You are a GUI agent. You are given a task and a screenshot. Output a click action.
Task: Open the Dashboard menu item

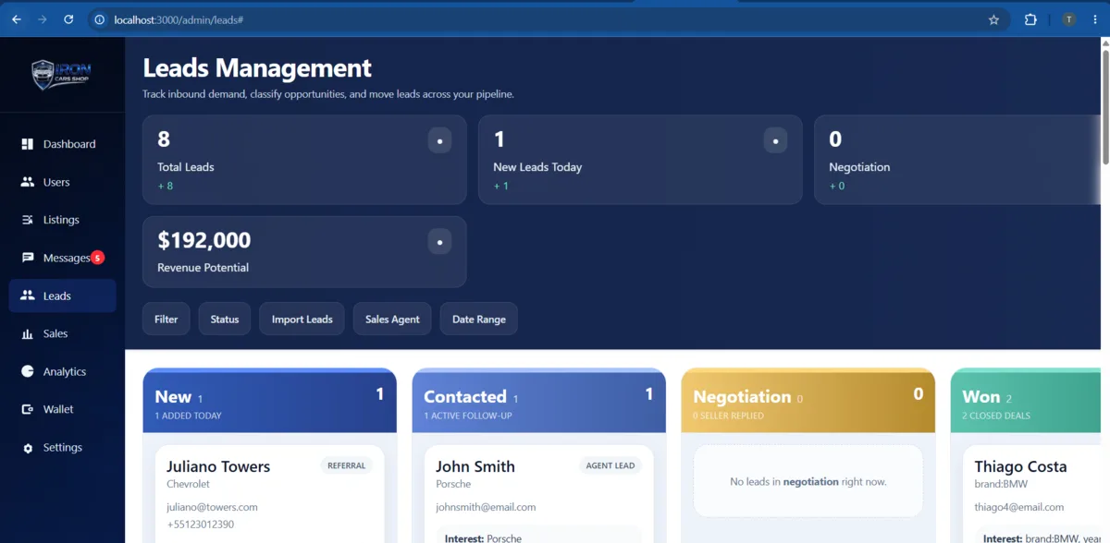pyautogui.click(x=62, y=144)
